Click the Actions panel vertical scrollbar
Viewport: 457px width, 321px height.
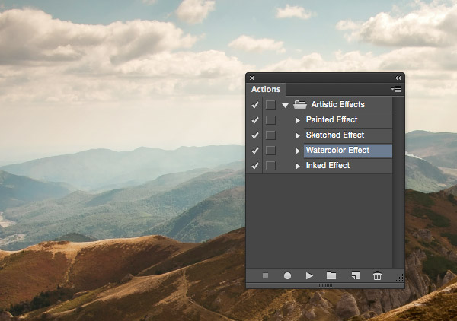(x=398, y=183)
